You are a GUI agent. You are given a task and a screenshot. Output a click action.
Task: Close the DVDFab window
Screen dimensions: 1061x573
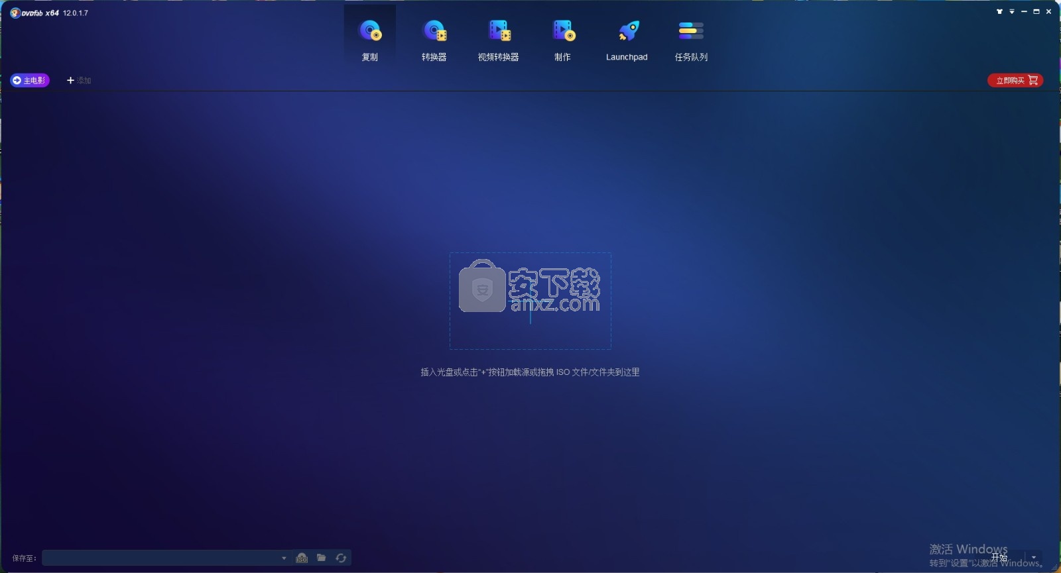(1048, 11)
